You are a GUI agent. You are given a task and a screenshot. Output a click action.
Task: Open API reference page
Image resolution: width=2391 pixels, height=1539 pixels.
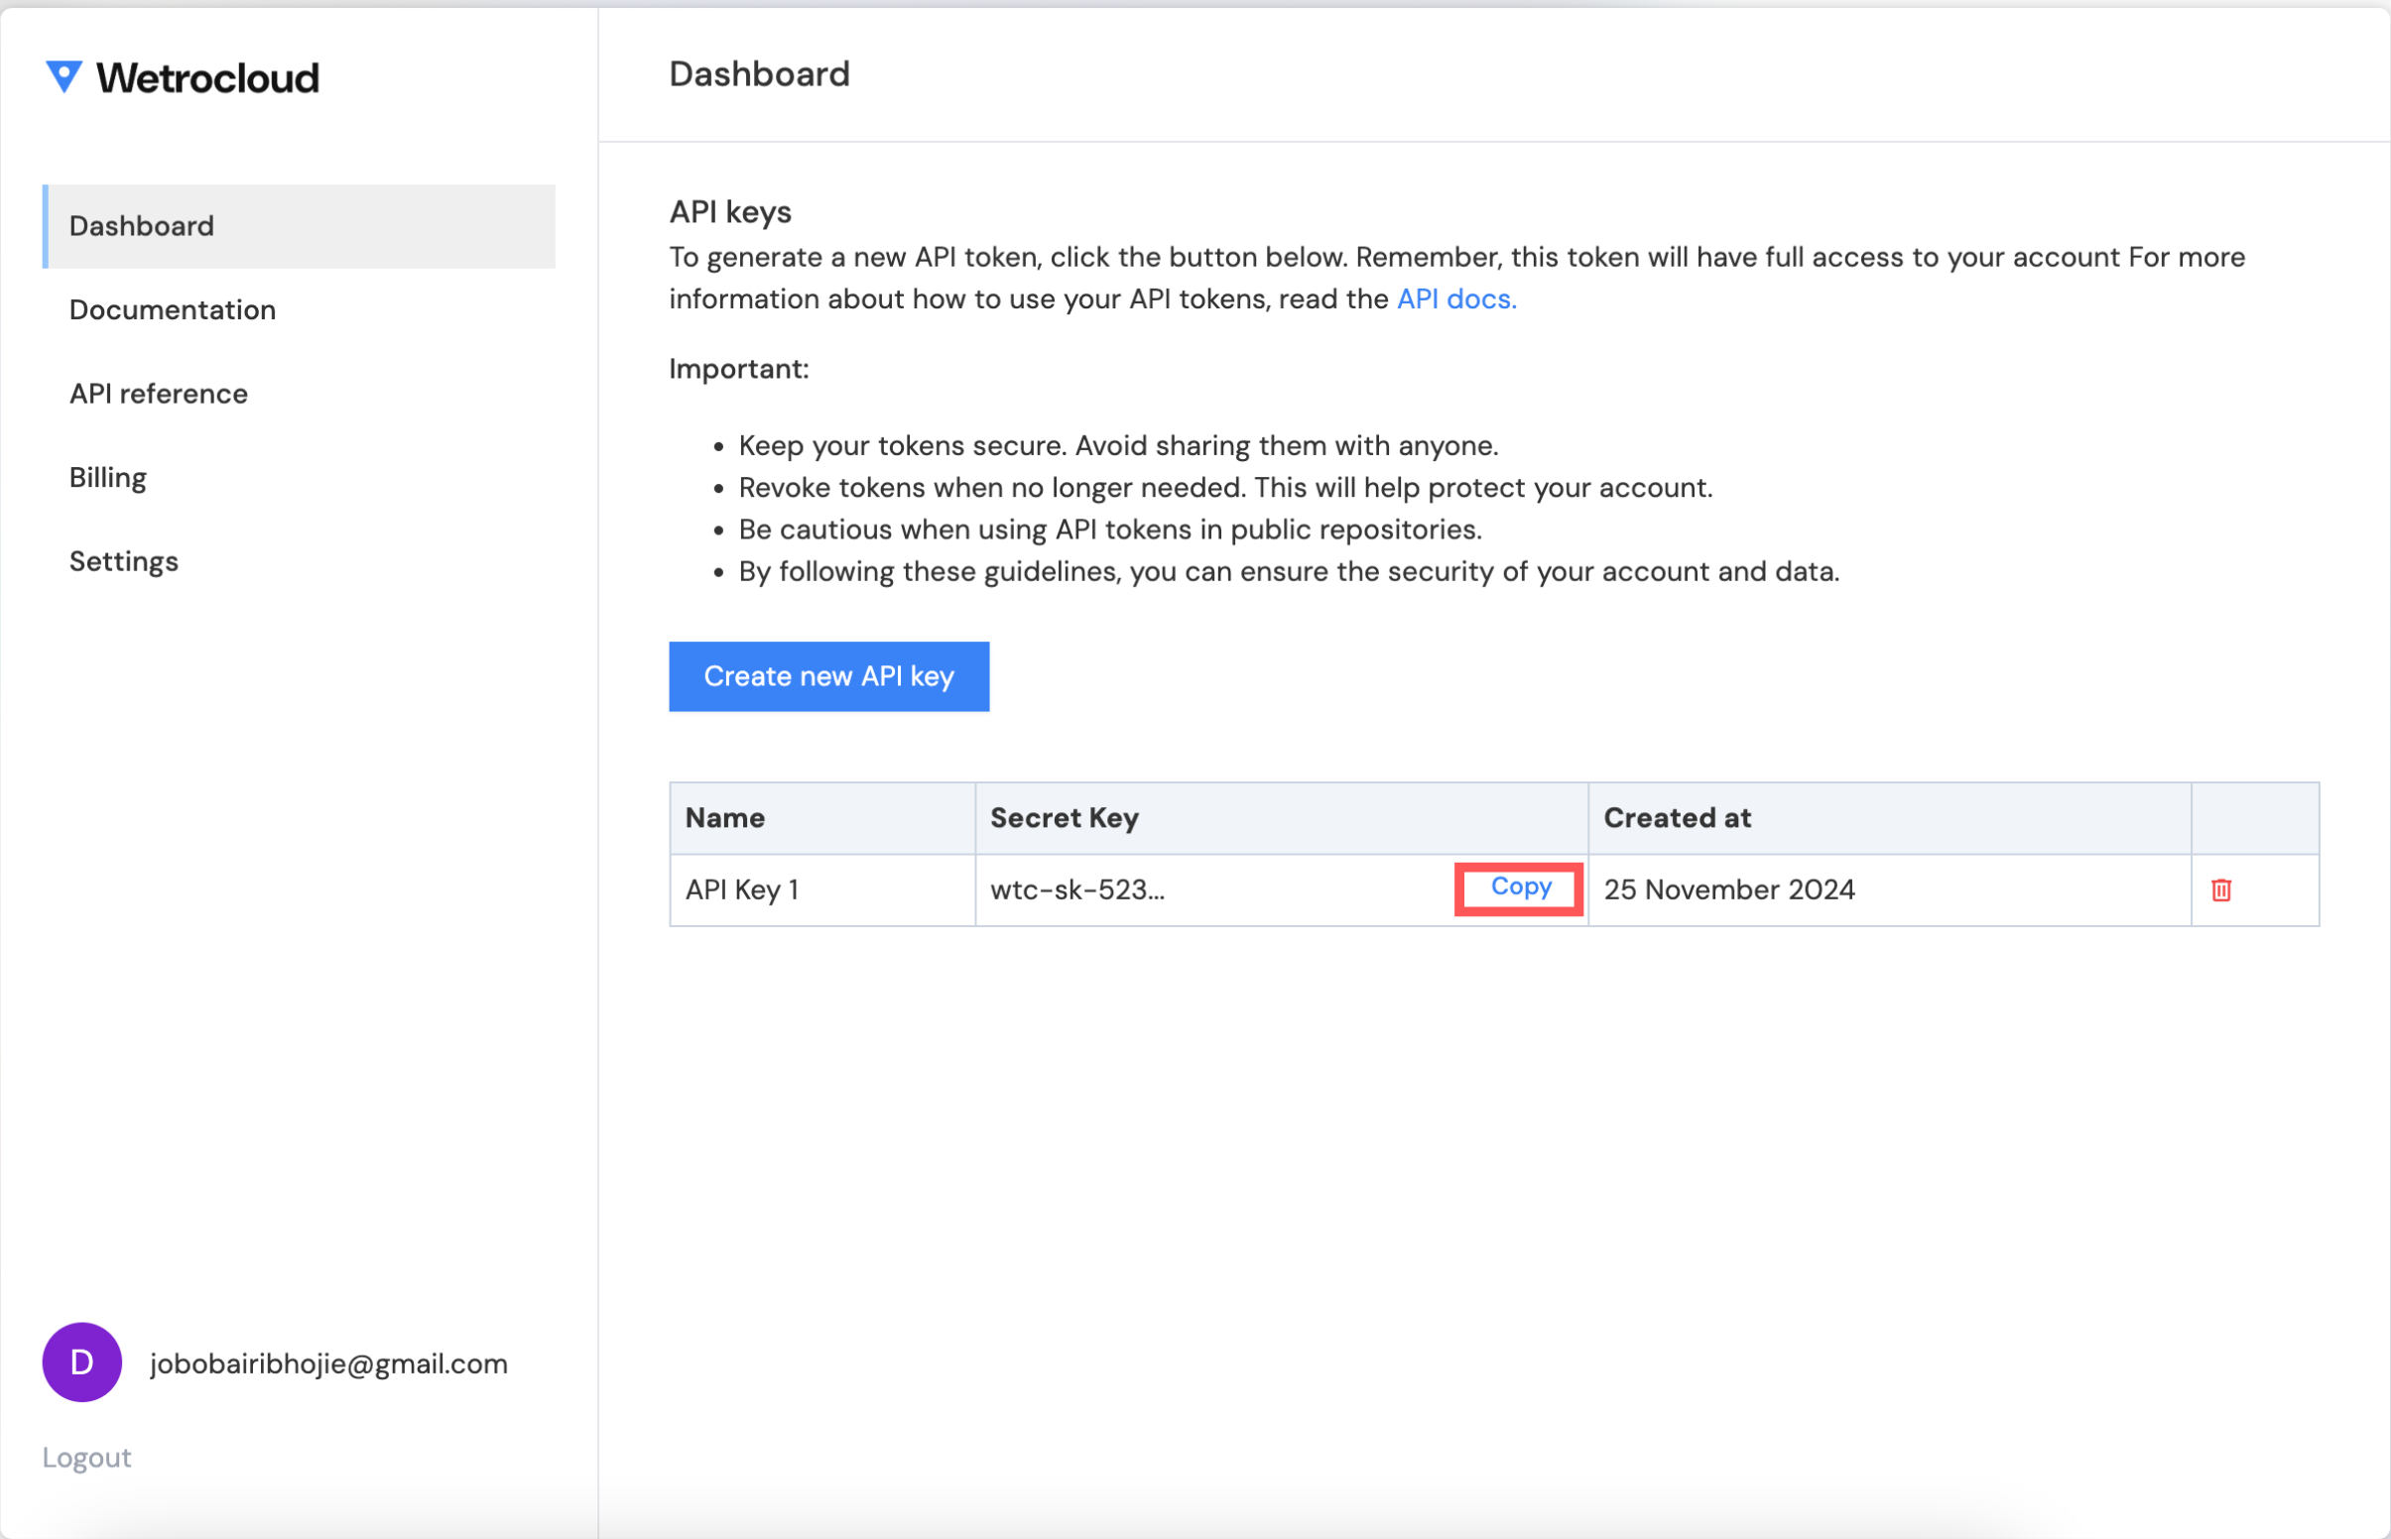(158, 394)
